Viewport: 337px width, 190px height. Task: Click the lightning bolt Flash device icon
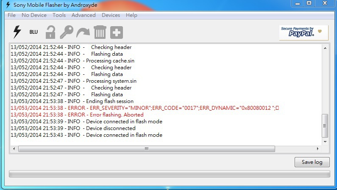(x=17, y=32)
